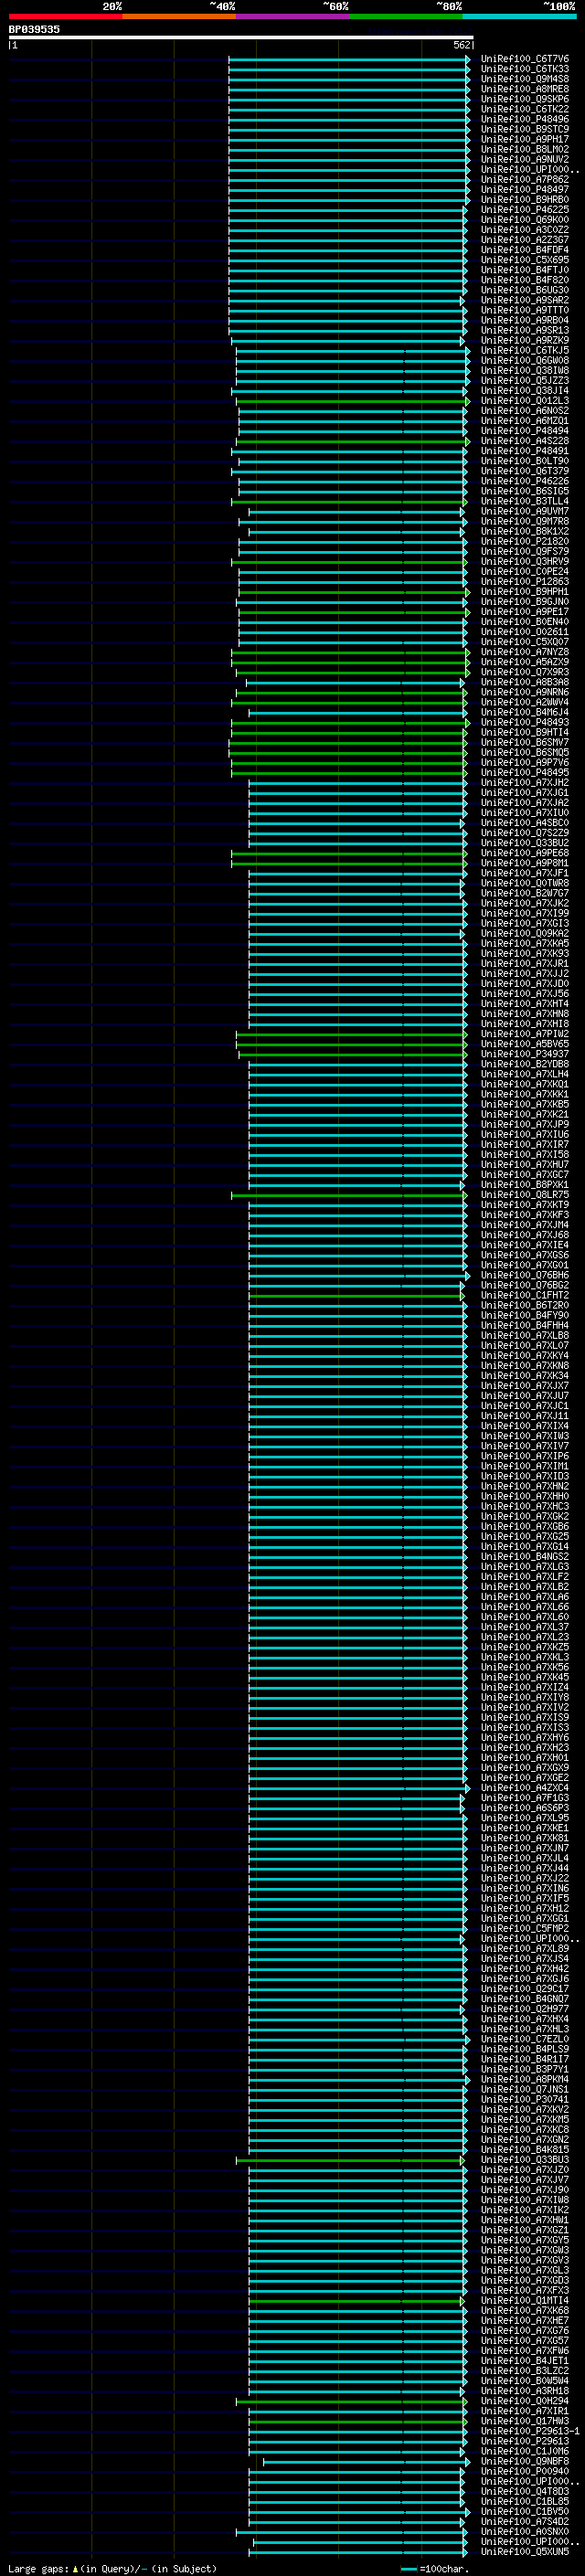Select label UniRef100_B0EN40

[525, 622]
